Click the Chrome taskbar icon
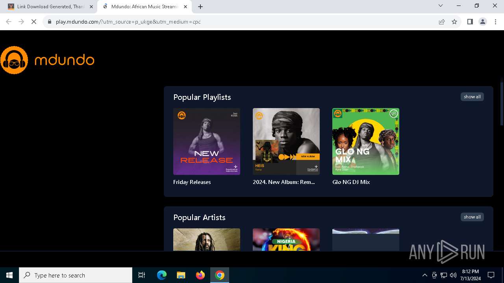This screenshot has width=504, height=283. (220, 275)
